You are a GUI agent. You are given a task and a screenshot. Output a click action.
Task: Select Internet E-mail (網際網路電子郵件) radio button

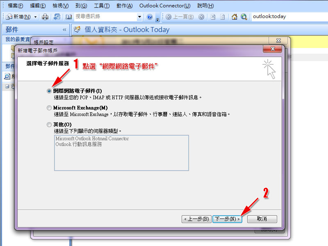(49, 91)
